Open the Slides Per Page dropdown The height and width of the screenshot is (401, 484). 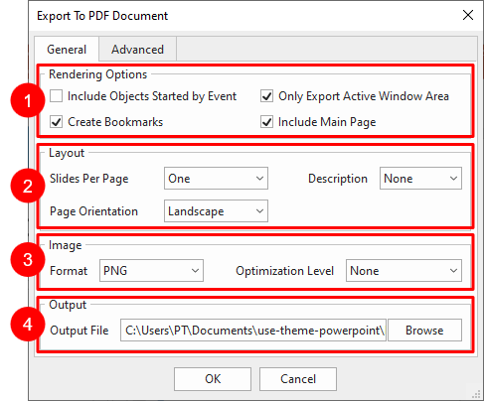(216, 179)
